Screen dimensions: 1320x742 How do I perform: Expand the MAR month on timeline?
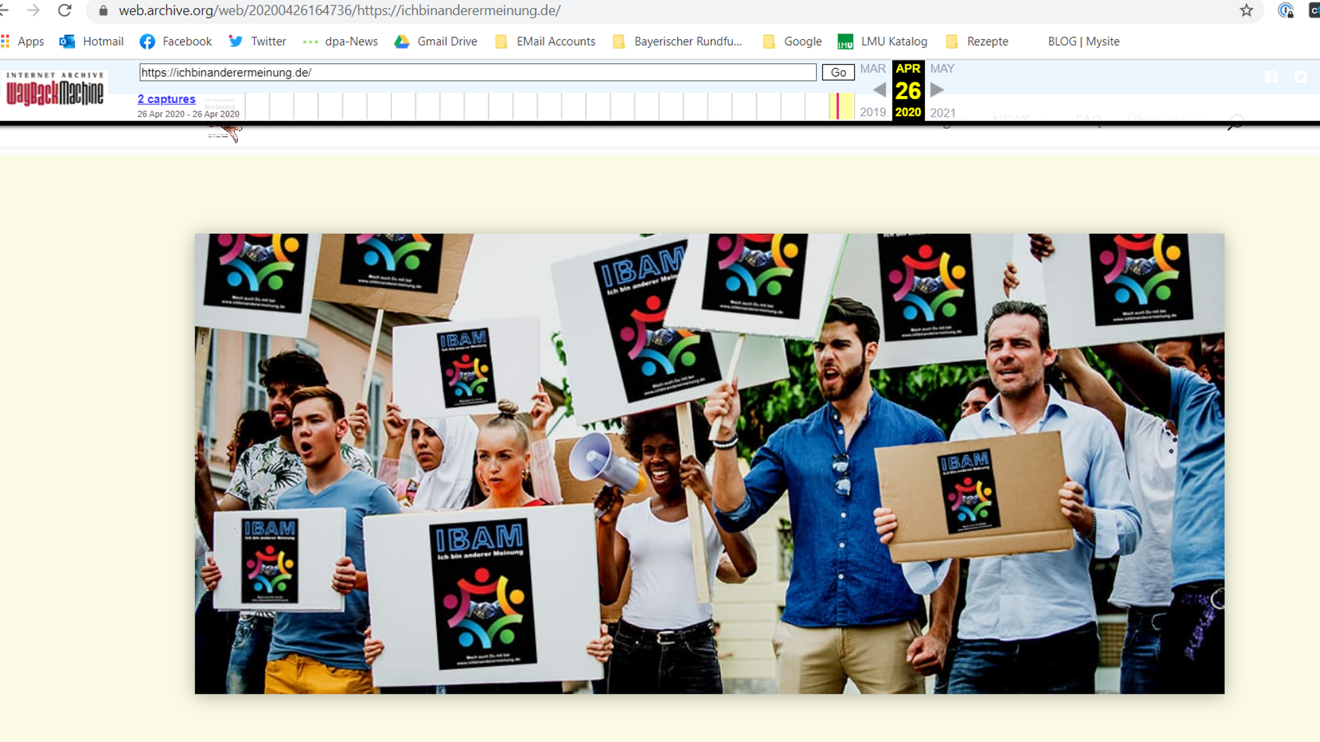(871, 68)
